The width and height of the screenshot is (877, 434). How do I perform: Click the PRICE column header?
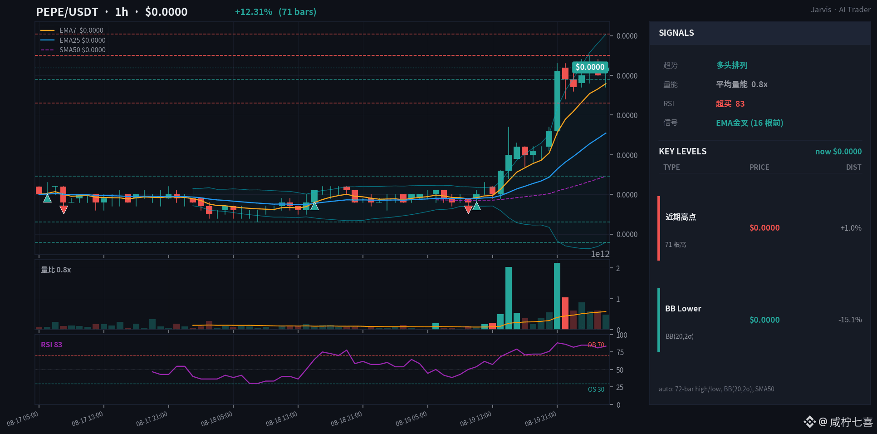tap(759, 167)
